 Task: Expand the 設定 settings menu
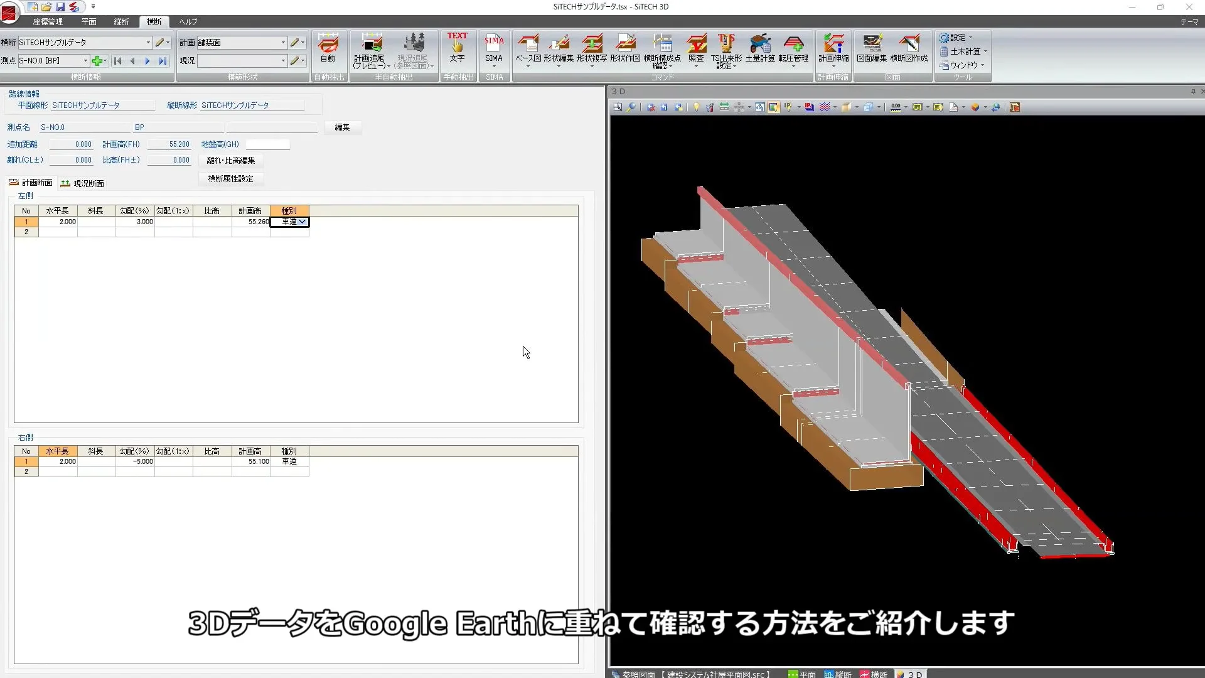956,38
